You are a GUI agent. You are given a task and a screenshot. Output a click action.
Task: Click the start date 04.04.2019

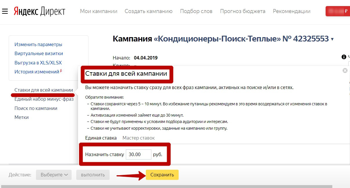[x=146, y=58]
